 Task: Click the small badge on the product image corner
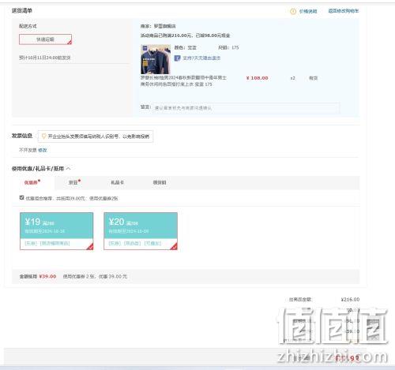click(x=145, y=48)
